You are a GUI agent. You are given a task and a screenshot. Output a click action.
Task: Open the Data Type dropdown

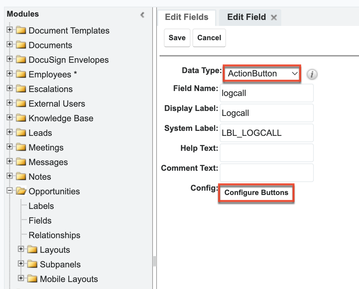262,73
